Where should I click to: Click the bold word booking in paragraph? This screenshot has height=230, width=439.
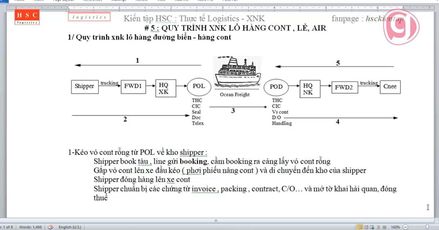pyautogui.click(x=194, y=161)
